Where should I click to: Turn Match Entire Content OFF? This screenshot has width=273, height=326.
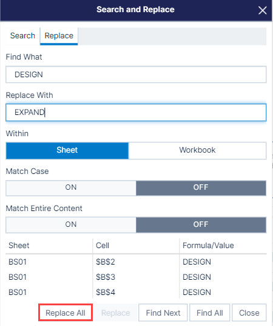[x=201, y=225]
